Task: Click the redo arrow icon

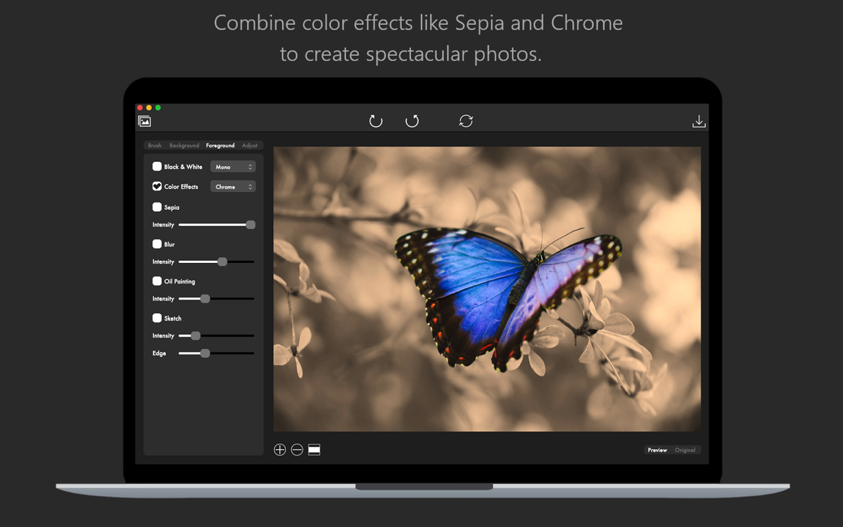Action: (x=412, y=121)
